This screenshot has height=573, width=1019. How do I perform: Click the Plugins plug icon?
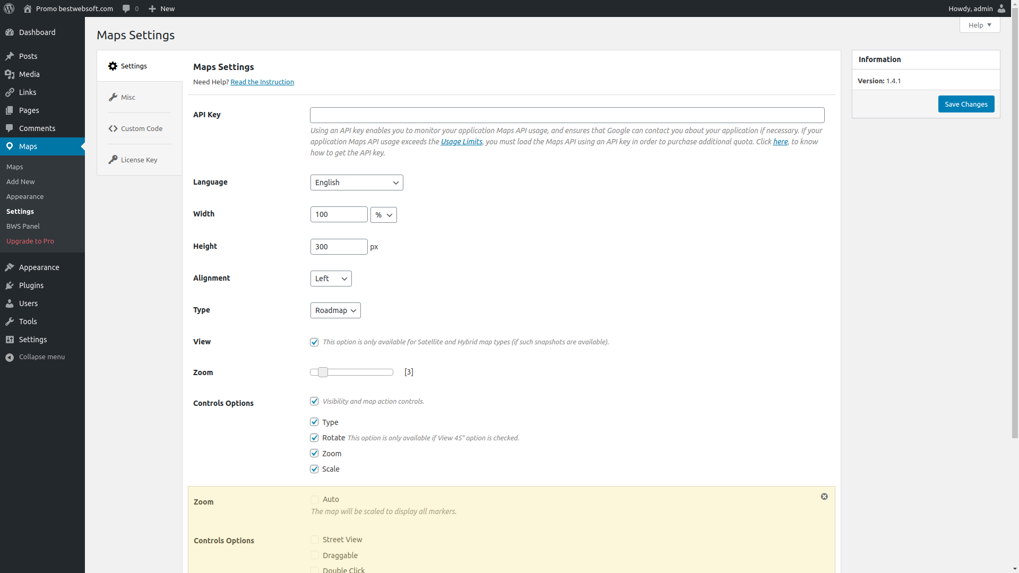tap(10, 285)
